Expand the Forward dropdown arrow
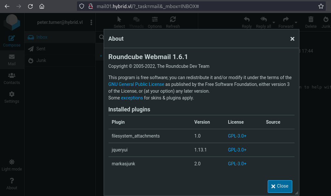 296,22
